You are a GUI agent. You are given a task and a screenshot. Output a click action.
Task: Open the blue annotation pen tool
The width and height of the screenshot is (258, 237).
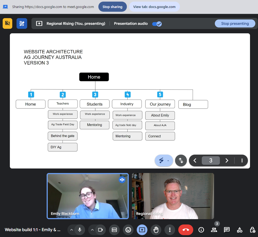[x=22, y=23]
